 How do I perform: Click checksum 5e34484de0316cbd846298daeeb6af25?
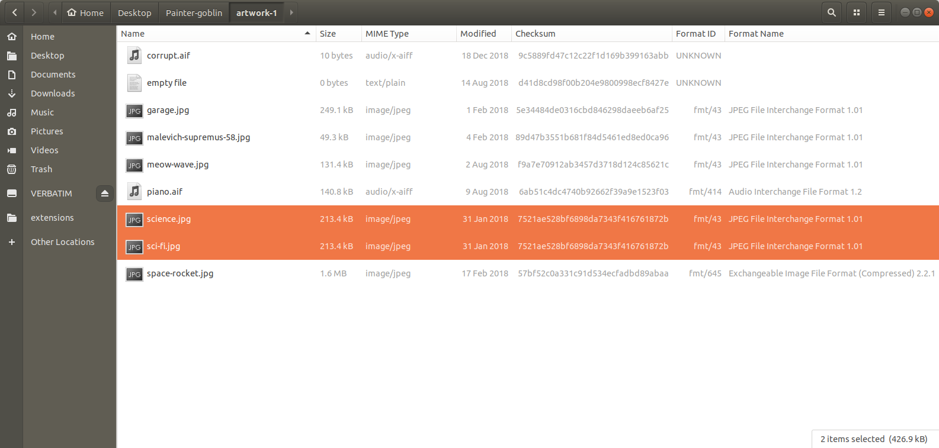point(592,110)
